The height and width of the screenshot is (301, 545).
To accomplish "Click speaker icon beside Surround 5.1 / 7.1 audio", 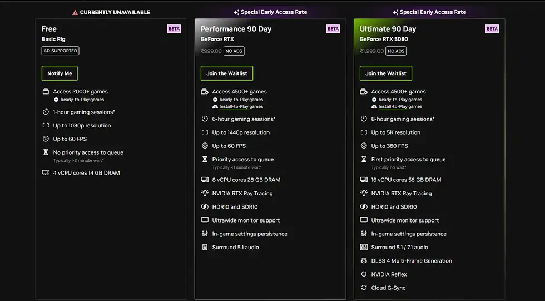I will 364,247.
